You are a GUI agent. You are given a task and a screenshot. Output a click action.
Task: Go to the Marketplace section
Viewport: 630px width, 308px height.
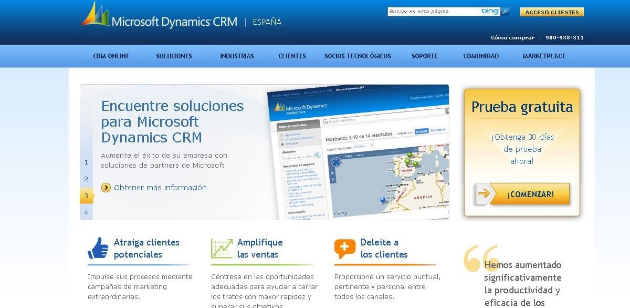tap(544, 56)
